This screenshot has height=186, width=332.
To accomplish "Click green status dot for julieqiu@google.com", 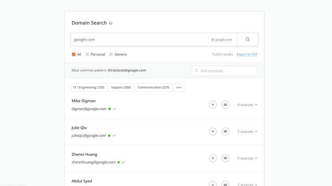I will point(109,135).
